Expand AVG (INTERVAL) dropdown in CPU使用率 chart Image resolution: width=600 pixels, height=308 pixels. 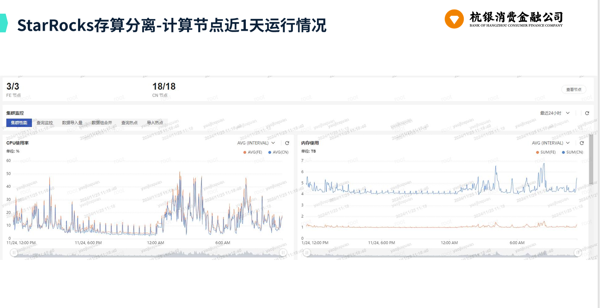256,143
